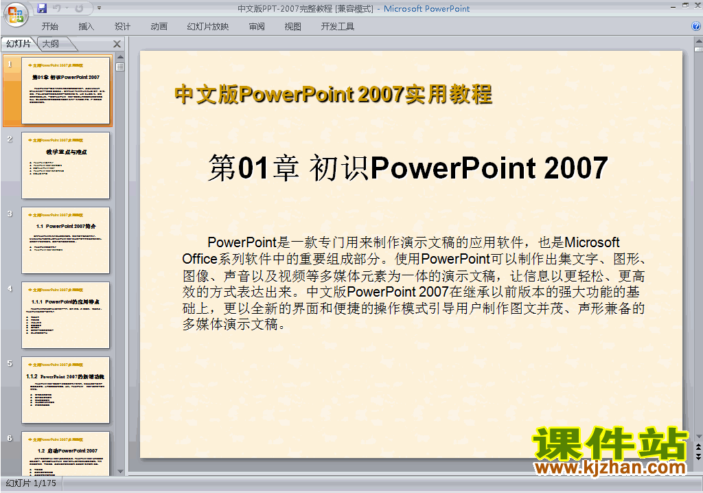Click the main slide scroll-down arrow
Screen dimensions: 703x493
click(x=698, y=436)
